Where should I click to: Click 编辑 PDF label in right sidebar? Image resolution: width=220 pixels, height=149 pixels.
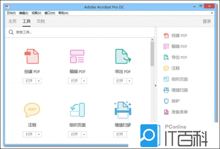click(x=179, y=47)
